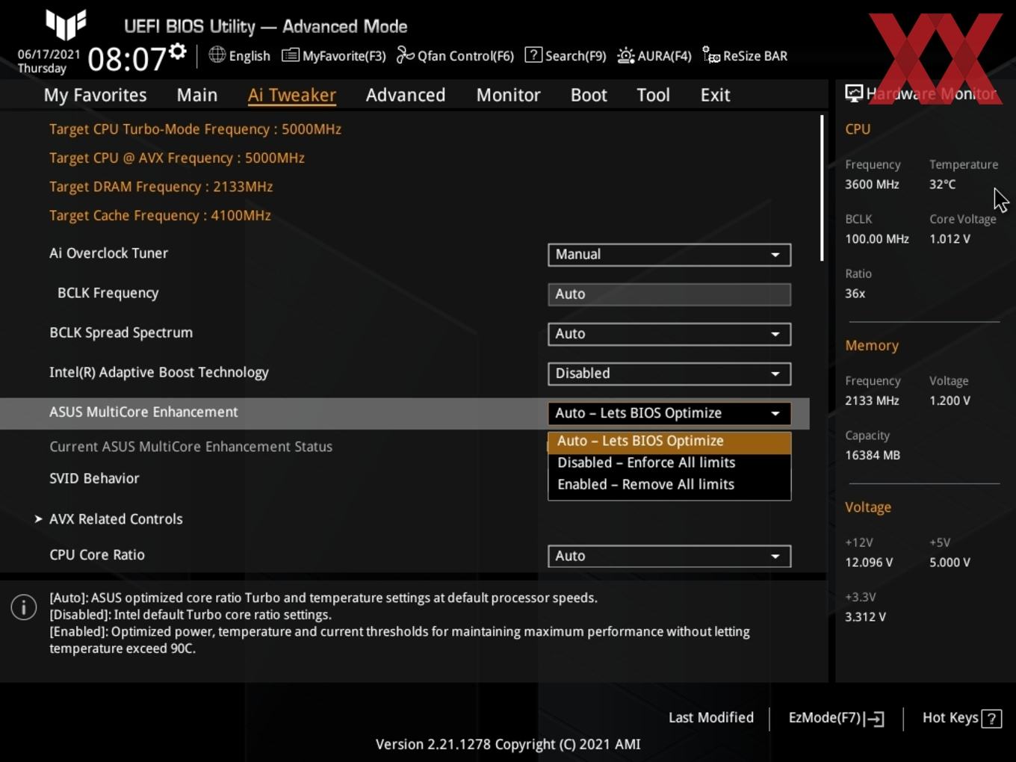
Task: Click the globe language icon
Action: coord(217,55)
